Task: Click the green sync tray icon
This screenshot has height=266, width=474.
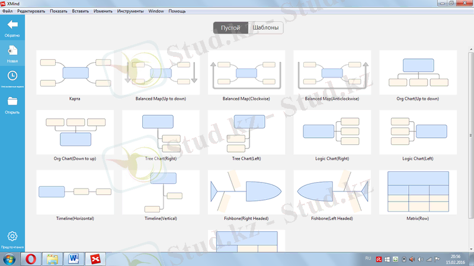Action: [395, 259]
